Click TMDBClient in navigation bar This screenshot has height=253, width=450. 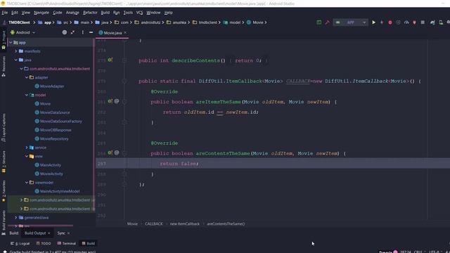pyautogui.click(x=19, y=22)
